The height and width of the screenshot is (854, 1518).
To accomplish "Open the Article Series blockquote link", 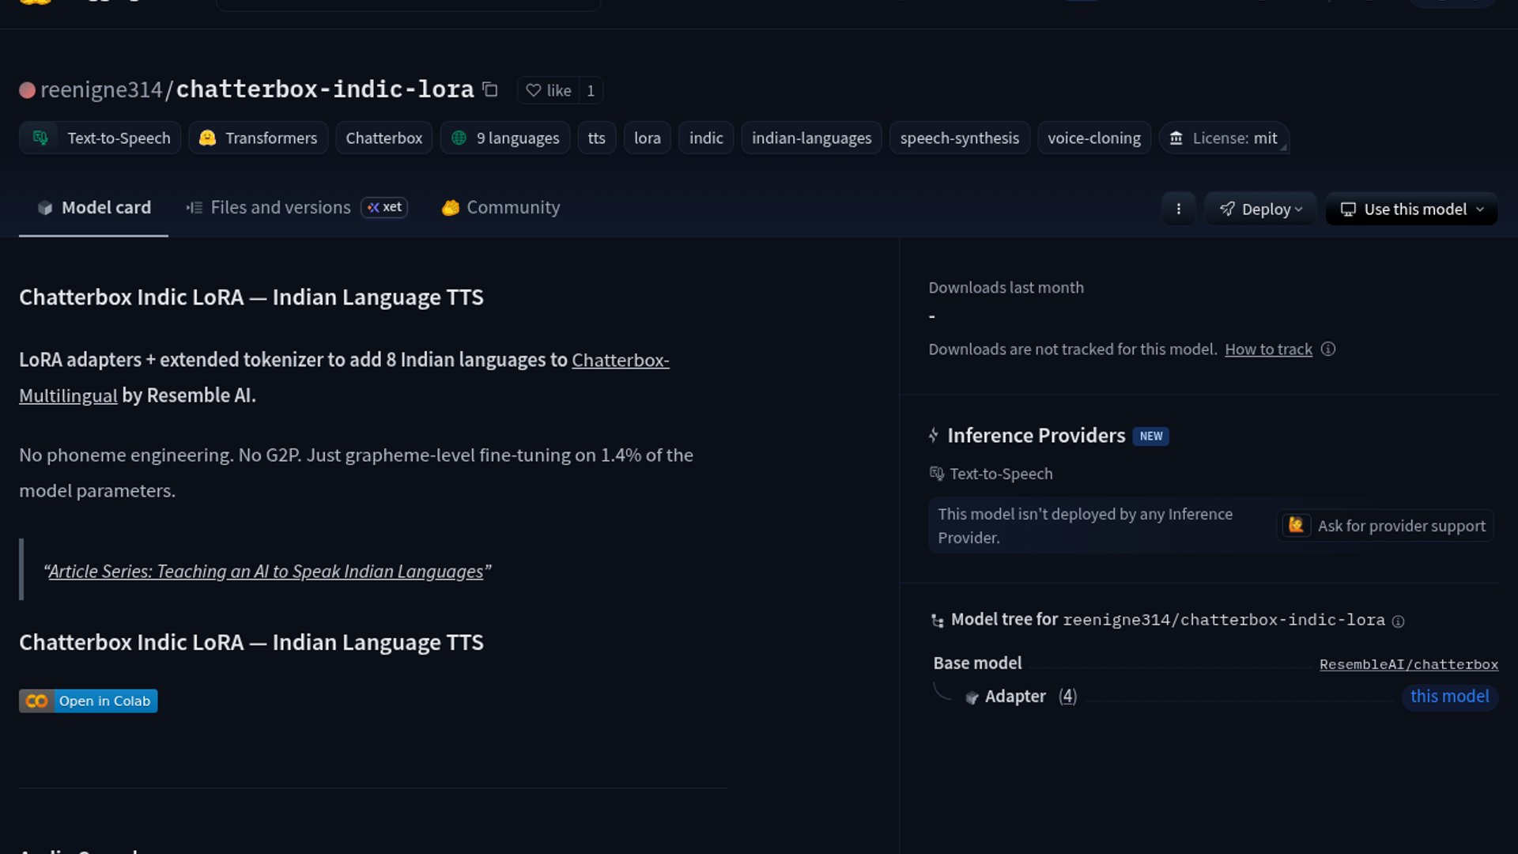I will pyautogui.click(x=266, y=571).
